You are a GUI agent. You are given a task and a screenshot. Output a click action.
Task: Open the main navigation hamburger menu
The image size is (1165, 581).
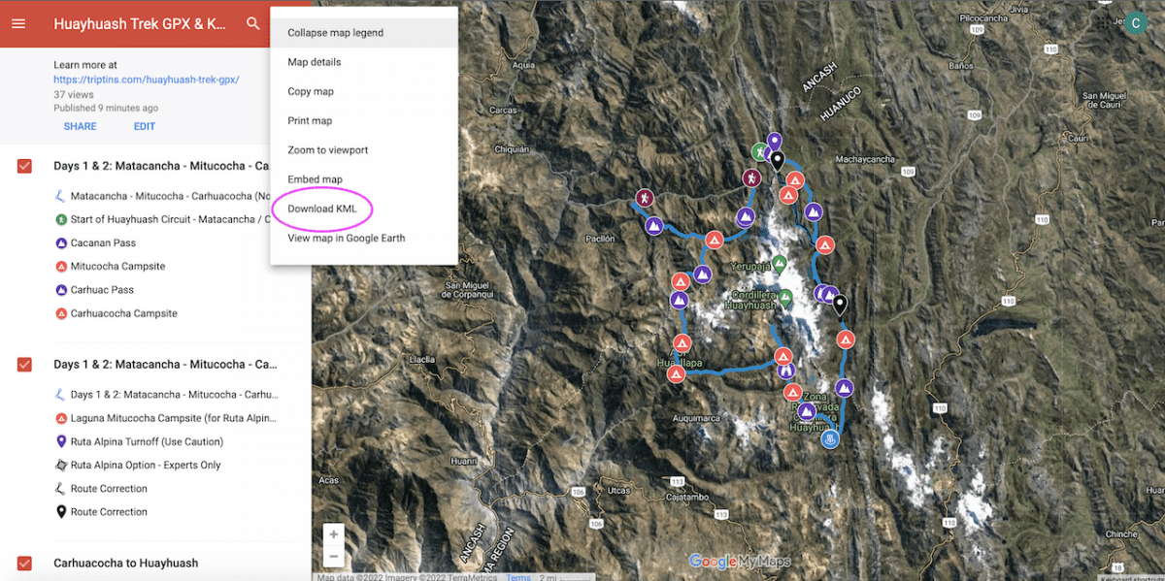19,23
